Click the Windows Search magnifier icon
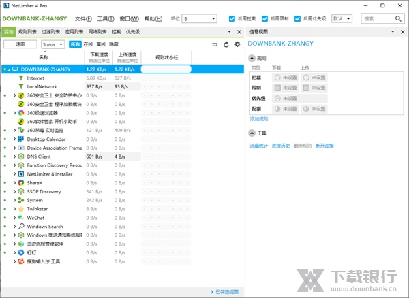 point(21,227)
